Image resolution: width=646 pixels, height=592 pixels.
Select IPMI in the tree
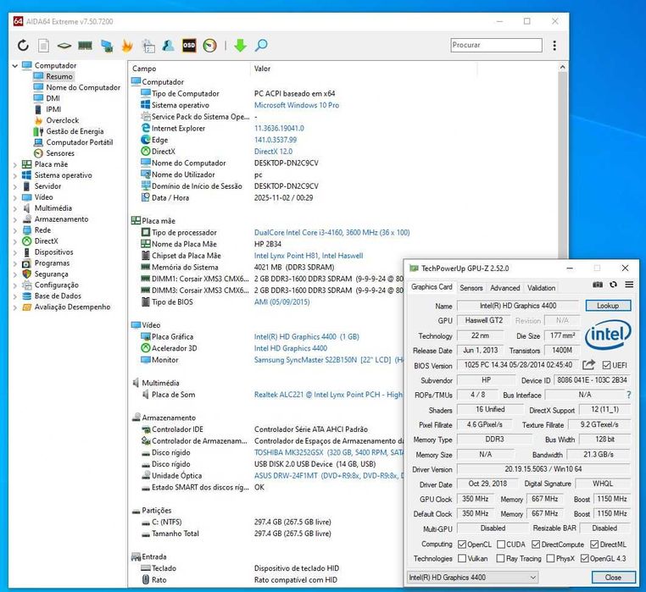[x=53, y=109]
